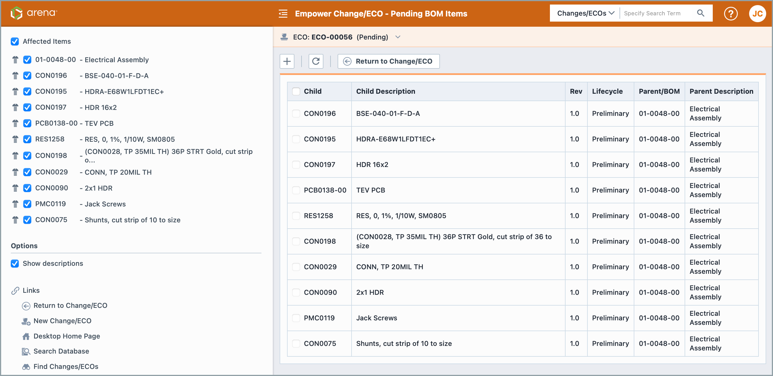Uncheck the CON0195 sidebar checkbox
Viewport: 773px width, 376px height.
pos(27,91)
